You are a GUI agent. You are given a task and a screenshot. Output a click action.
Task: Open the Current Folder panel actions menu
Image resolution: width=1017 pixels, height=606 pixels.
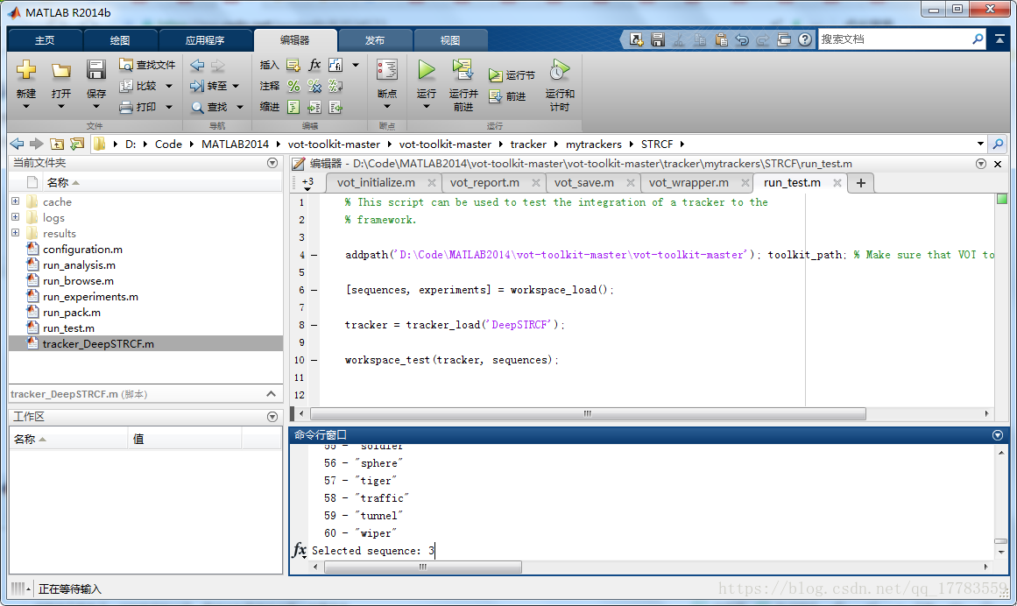tap(272, 164)
